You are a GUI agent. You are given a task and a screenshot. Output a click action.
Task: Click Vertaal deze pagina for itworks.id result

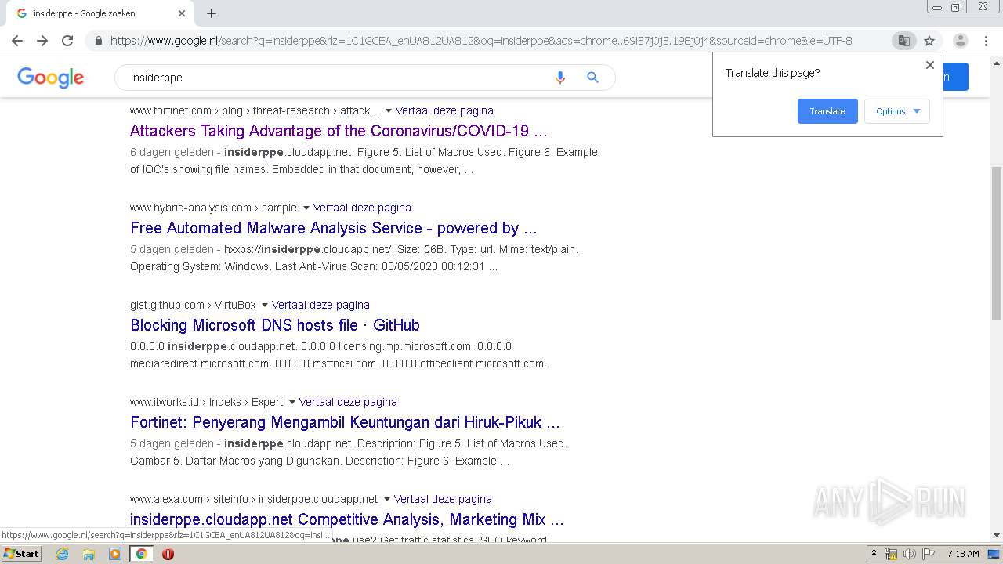click(348, 402)
